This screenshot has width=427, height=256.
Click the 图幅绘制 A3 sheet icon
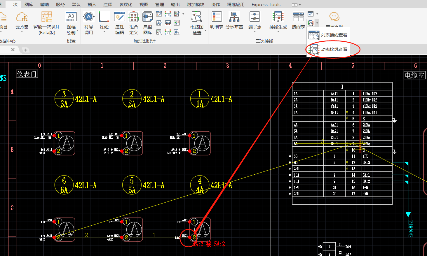click(71, 17)
